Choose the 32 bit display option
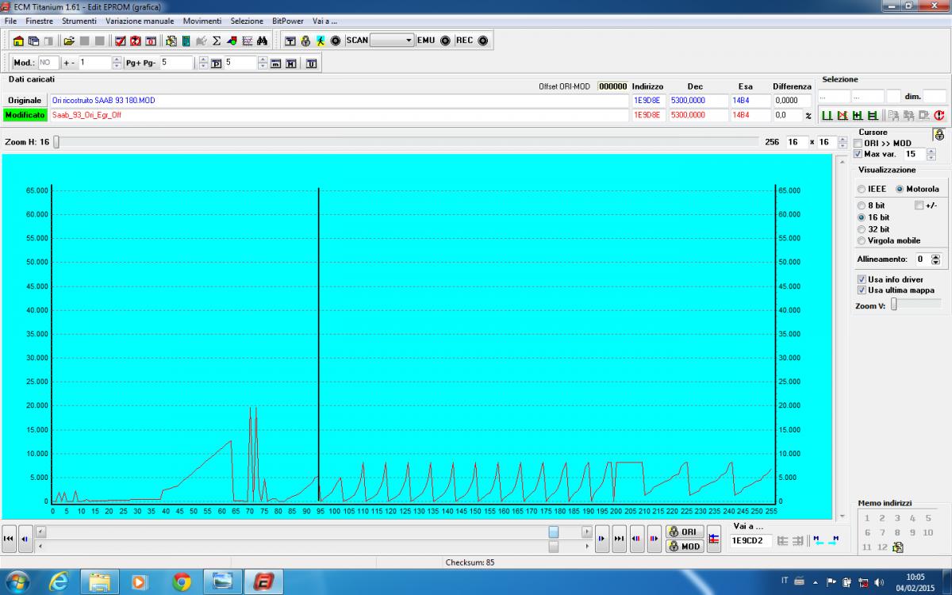This screenshot has height=595, width=952. 862,229
